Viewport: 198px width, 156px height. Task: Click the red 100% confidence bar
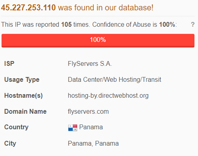pos(98,41)
